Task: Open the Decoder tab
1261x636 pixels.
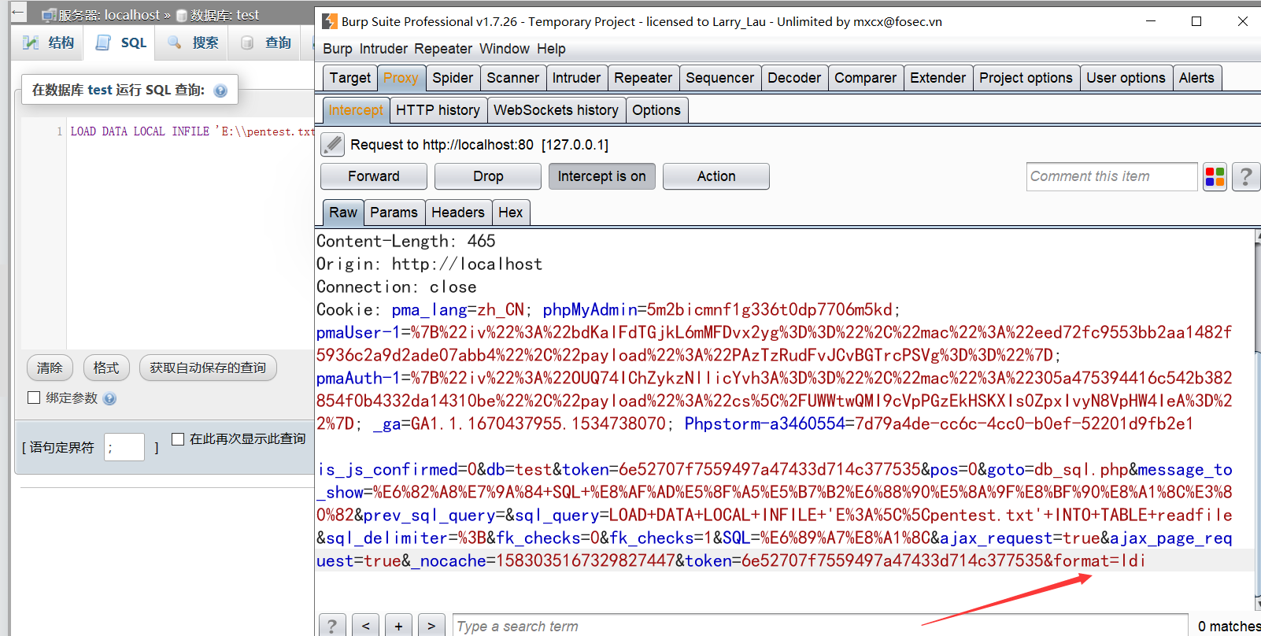Action: (794, 78)
